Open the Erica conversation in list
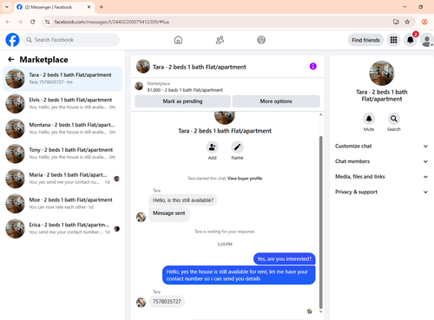Viewport: 434px width, 320px height. click(x=62, y=229)
